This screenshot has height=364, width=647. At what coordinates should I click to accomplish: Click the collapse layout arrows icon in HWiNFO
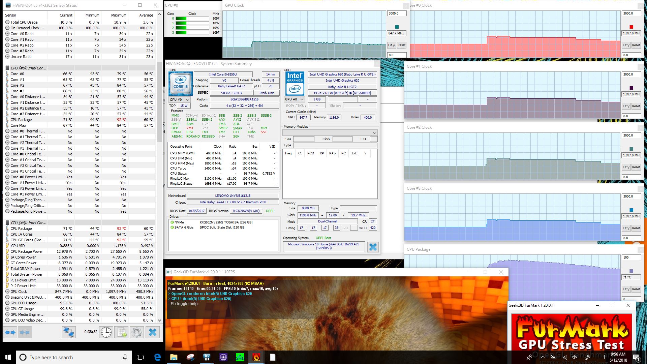[25, 332]
